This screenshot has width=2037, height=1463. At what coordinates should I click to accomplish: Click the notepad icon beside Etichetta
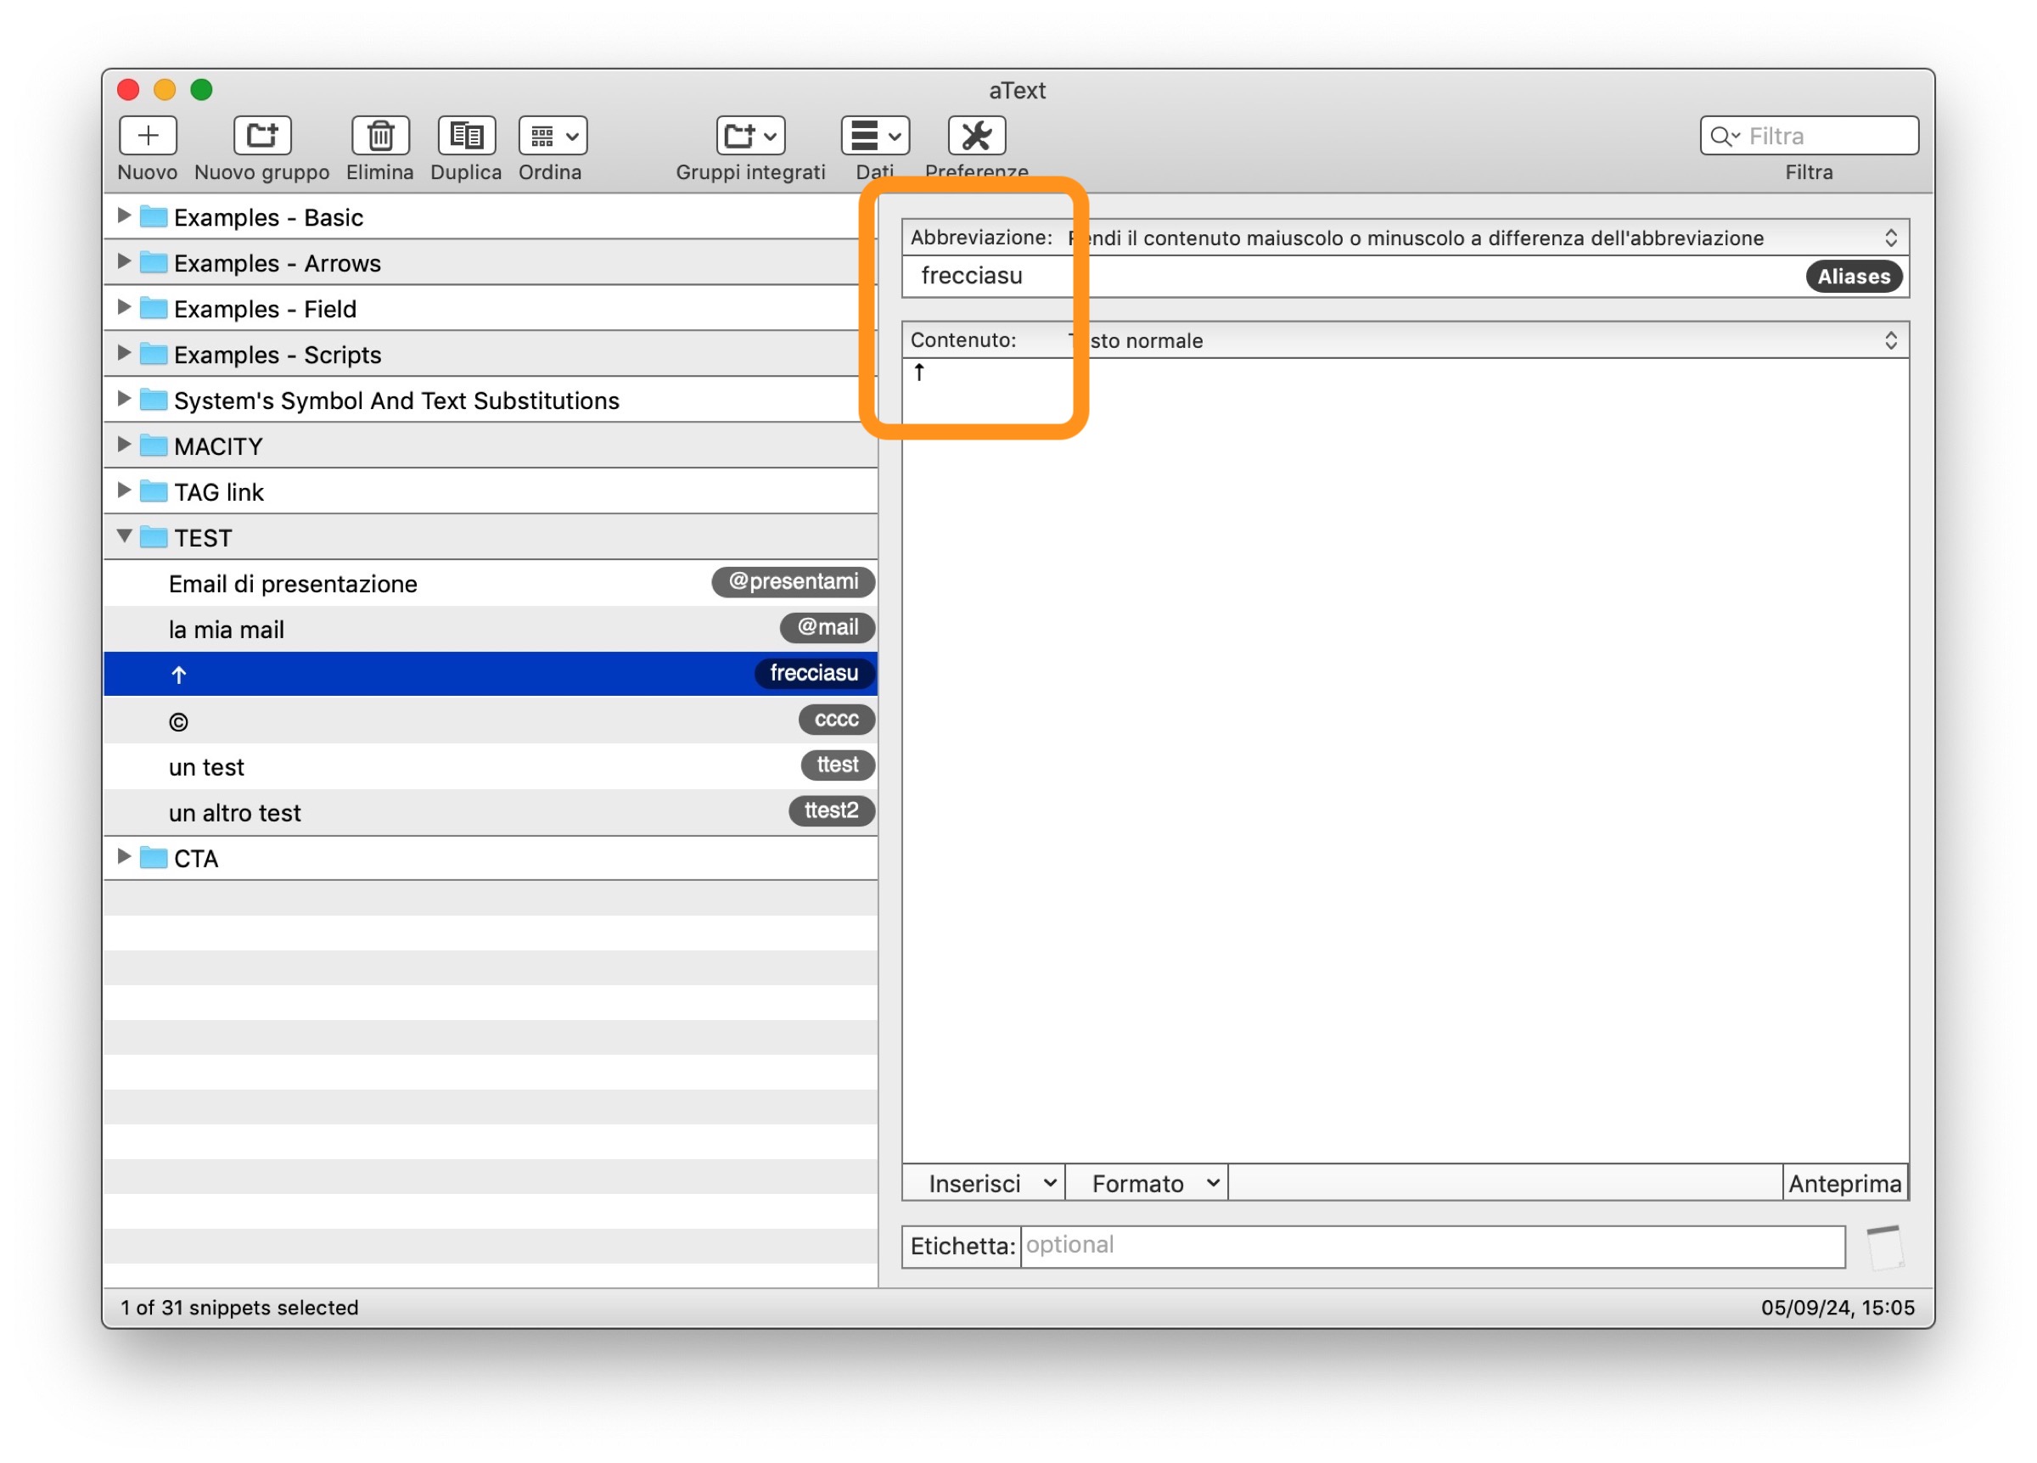[1884, 1247]
